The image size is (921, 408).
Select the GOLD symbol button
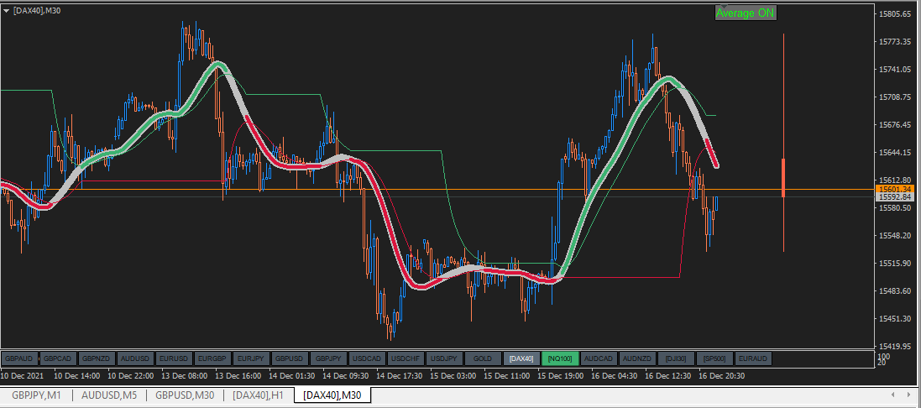483,358
